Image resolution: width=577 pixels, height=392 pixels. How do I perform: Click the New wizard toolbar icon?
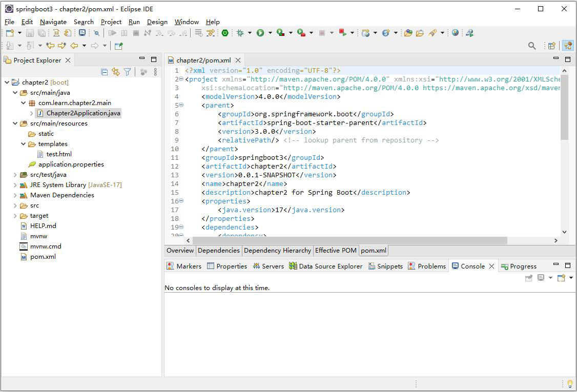tap(10, 33)
